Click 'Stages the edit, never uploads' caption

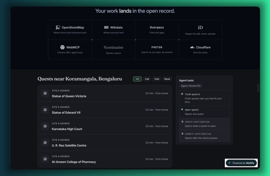(200, 34)
